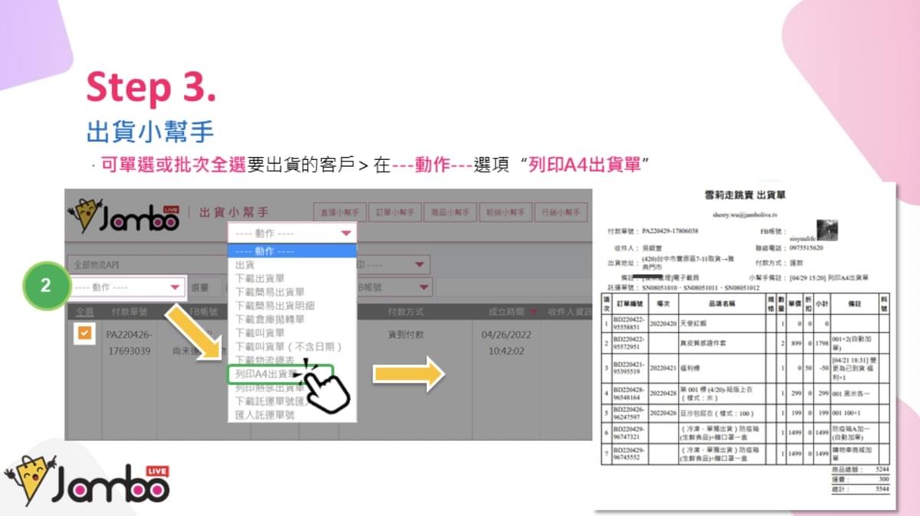
Task: Open 直播小幫手 tab button
Action: pos(339,212)
